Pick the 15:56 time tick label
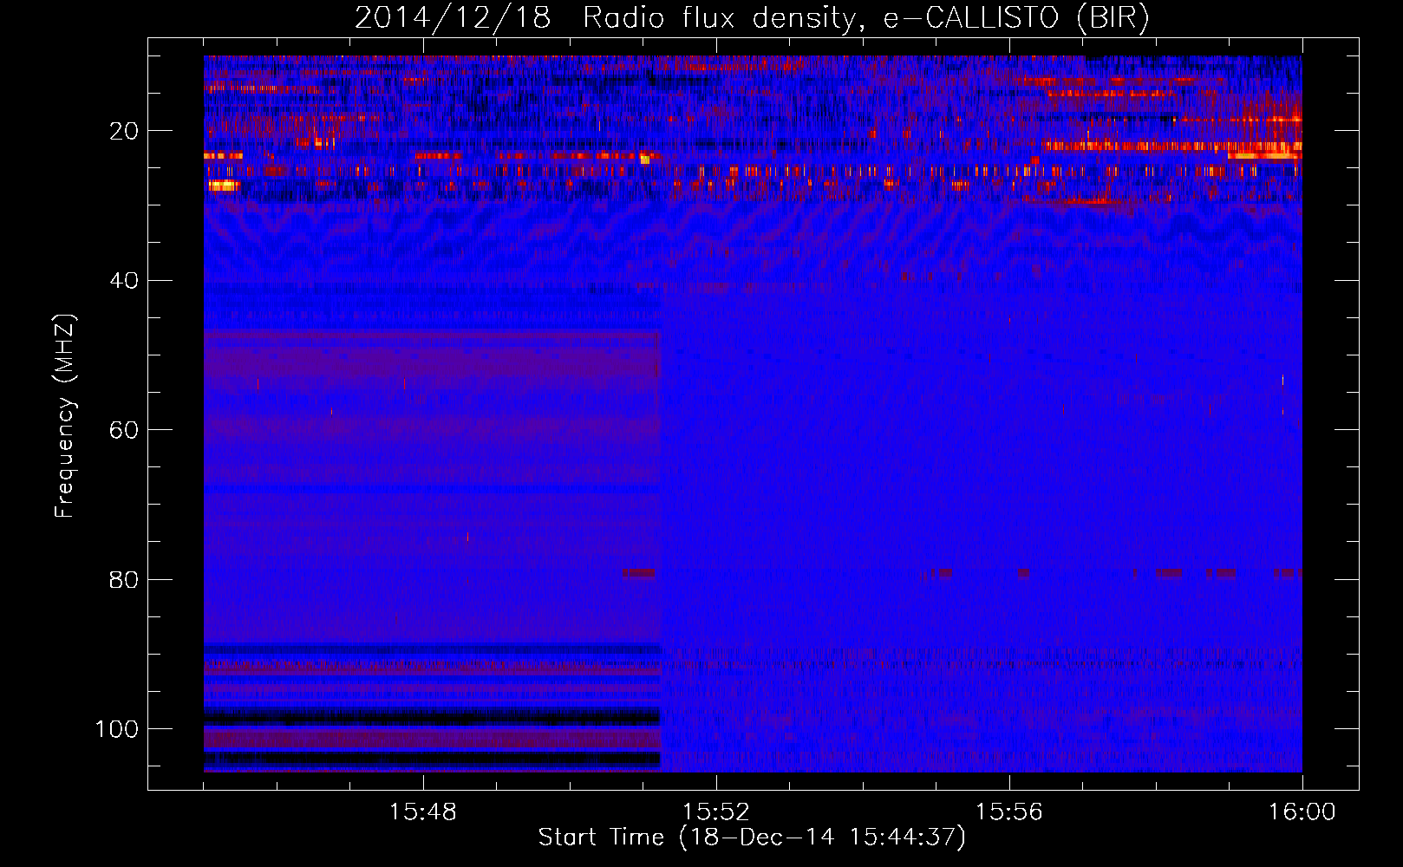This screenshot has height=867, width=1403. [x=1008, y=812]
